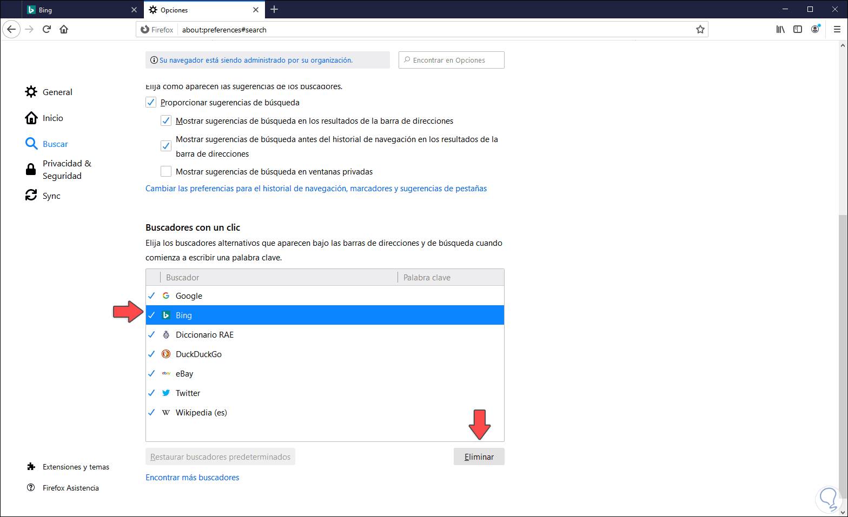
Task: Click the Privacidad padlock icon
Action: coord(31,170)
